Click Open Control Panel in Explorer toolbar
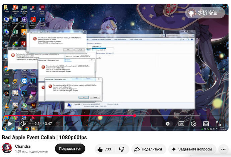The image size is (231, 157). pyautogui.click(x=136, y=39)
